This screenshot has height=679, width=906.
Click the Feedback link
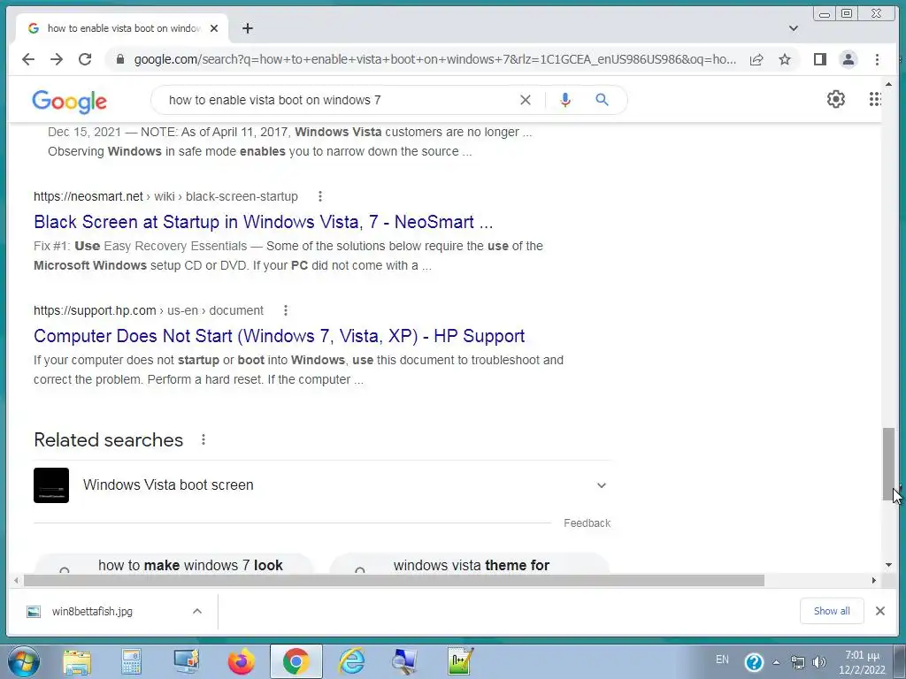coord(587,523)
